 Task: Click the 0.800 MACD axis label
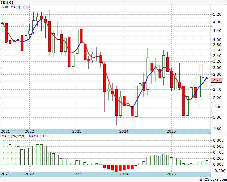(x=218, y=140)
